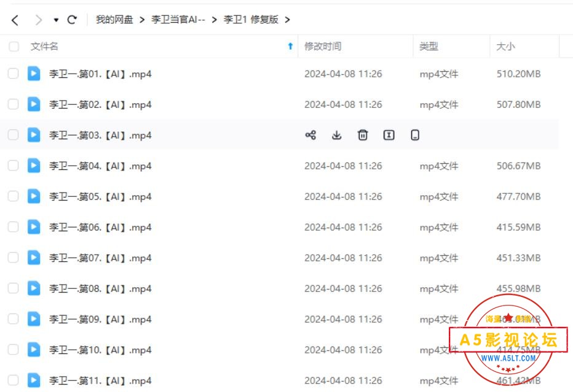Image resolution: width=573 pixels, height=392 pixels.
Task: Download the 第03 file
Action: coord(336,135)
